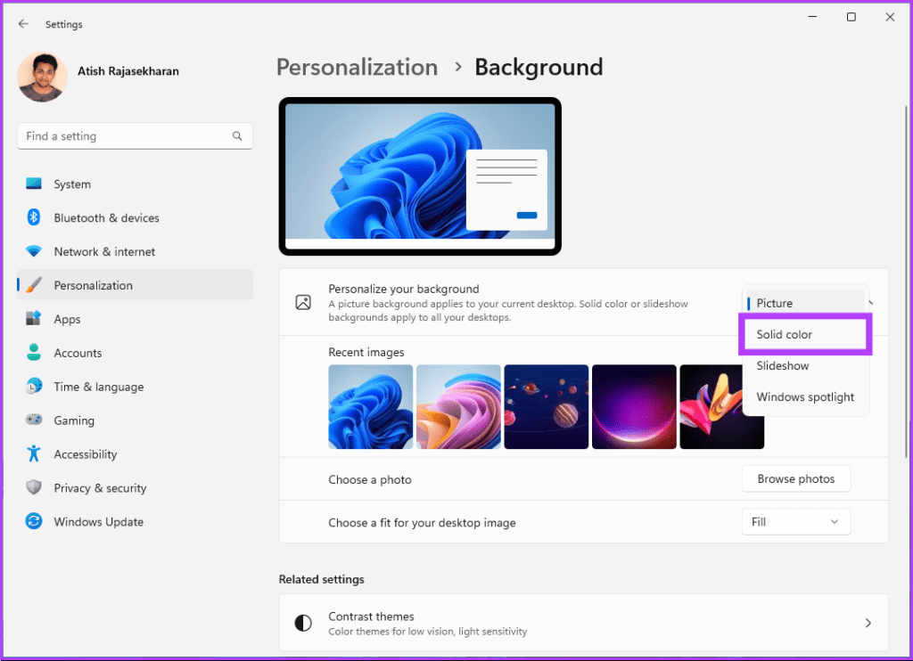Click the Windows Update sync icon
The width and height of the screenshot is (913, 661).
(x=34, y=521)
